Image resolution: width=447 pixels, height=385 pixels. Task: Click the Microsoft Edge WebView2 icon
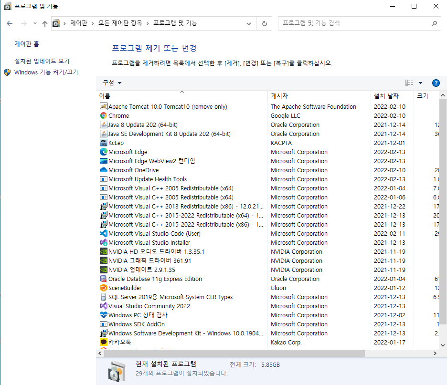coord(104,161)
